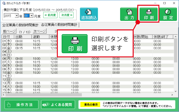The image size is (179, 112).
Task: Maximize the ささっとタイムカード計算2 window
Action: click(x=164, y=3)
